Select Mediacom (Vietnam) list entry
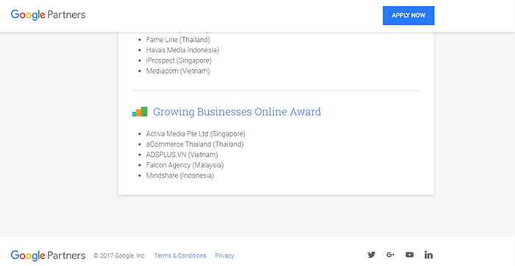The height and width of the screenshot is (266, 515). click(x=178, y=71)
